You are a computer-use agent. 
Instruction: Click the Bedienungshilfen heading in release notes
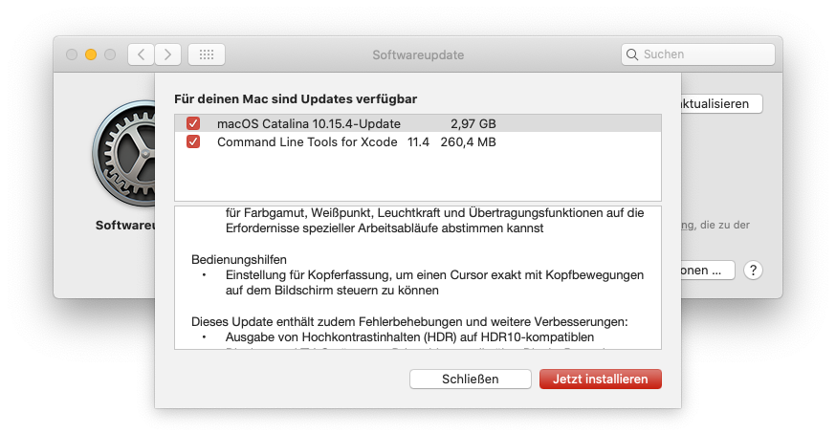coord(239,260)
